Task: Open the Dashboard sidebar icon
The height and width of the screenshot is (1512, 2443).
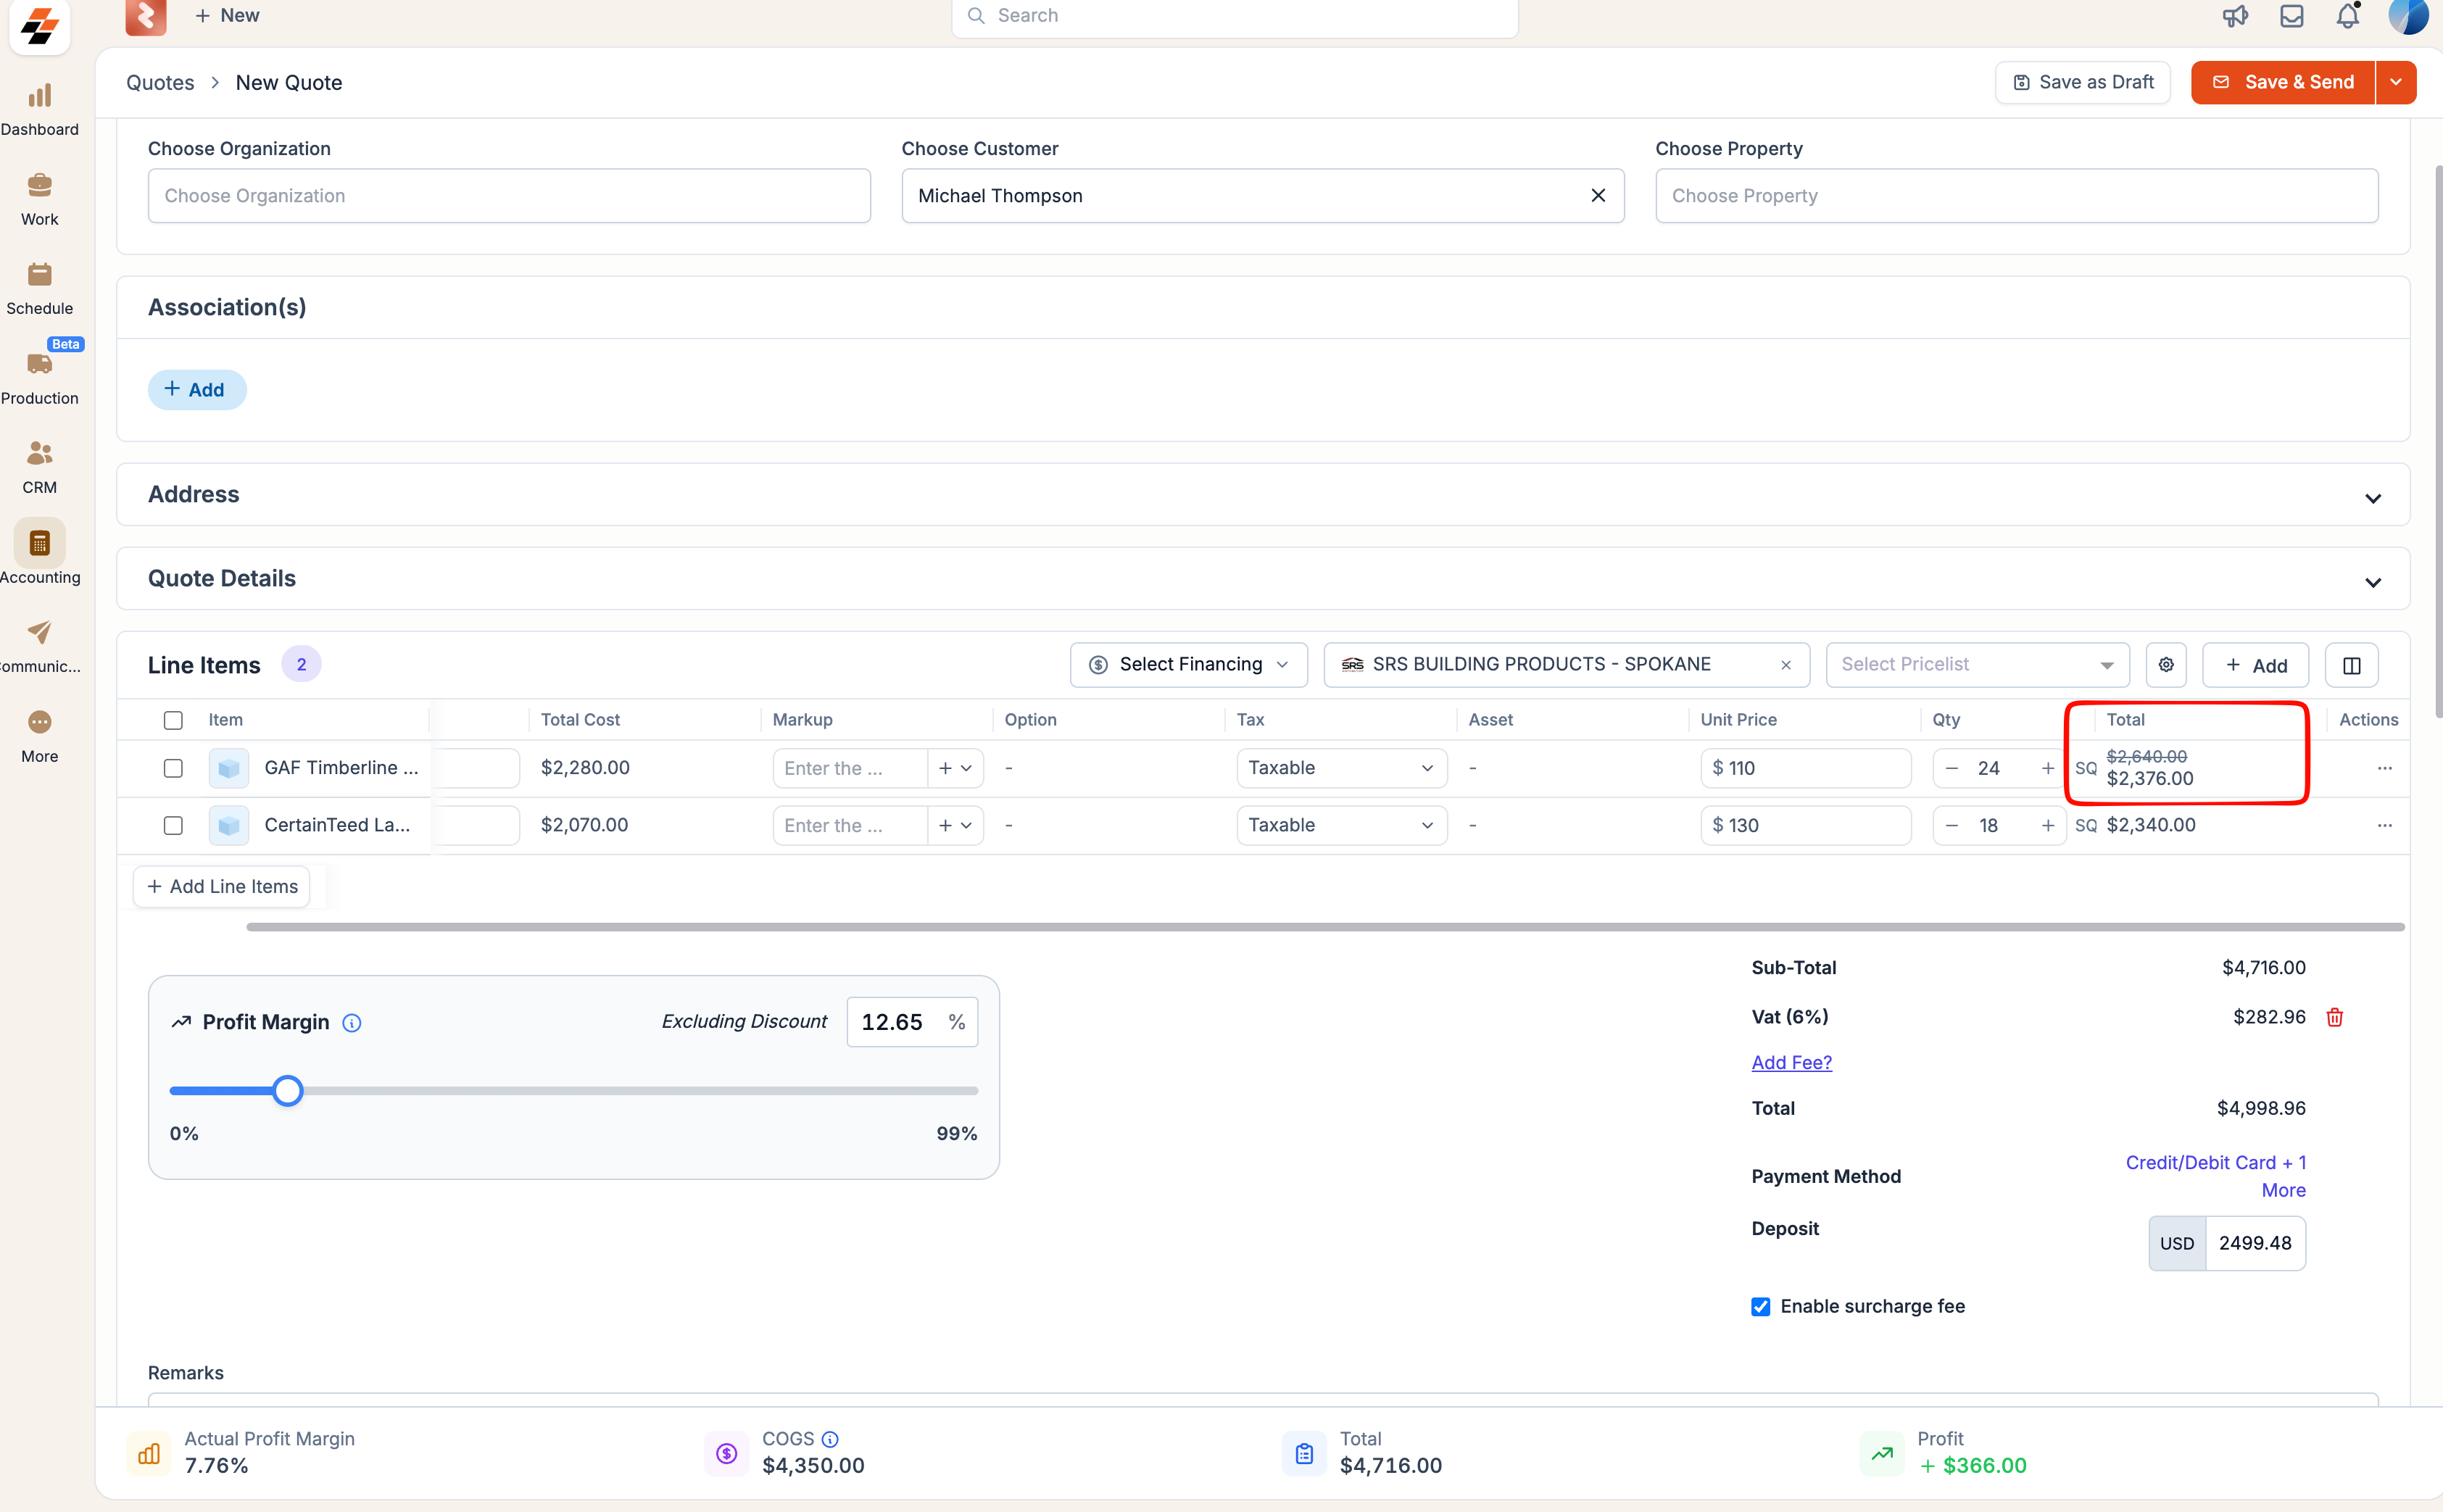Action: (39, 96)
